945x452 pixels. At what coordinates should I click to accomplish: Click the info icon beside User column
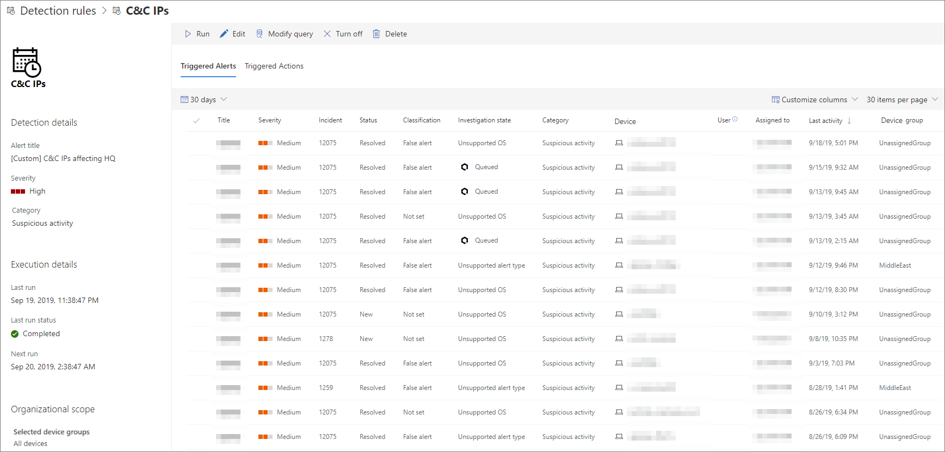(x=735, y=119)
